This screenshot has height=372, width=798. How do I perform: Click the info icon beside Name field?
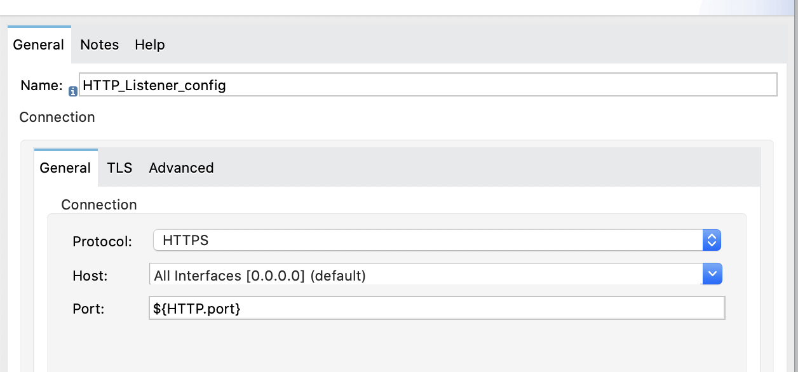[73, 92]
